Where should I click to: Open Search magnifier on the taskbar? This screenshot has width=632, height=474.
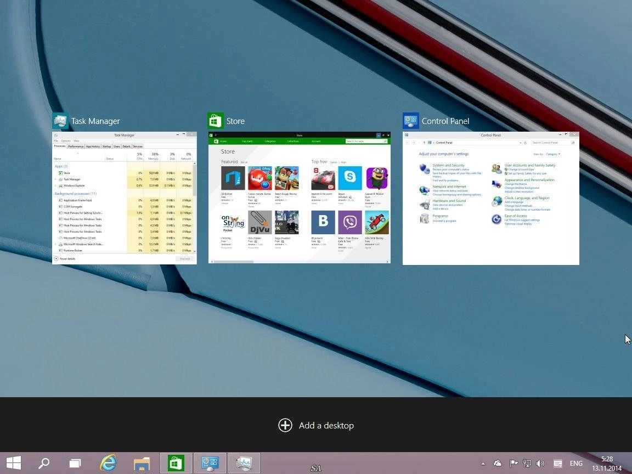[43, 462]
